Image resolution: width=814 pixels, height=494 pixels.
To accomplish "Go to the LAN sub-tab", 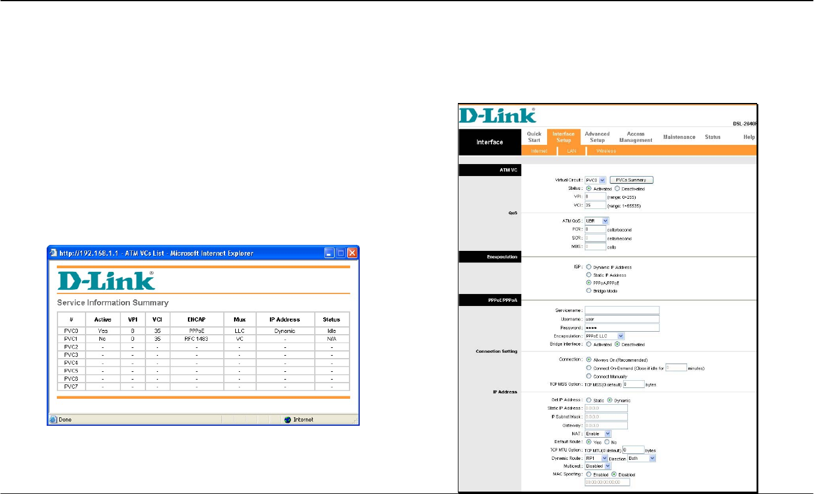I will point(572,151).
